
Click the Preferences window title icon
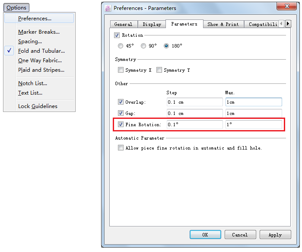(108, 8)
